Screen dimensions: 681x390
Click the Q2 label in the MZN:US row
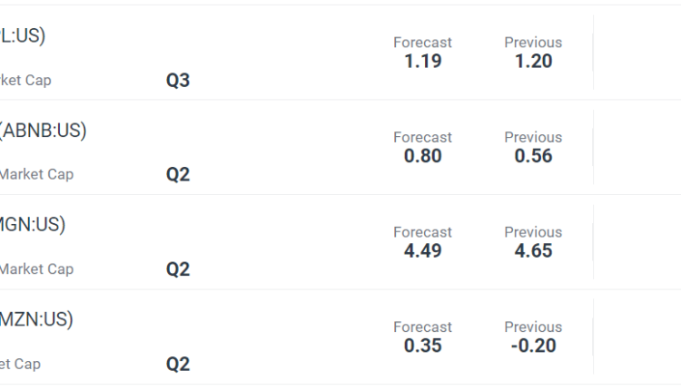[178, 365]
